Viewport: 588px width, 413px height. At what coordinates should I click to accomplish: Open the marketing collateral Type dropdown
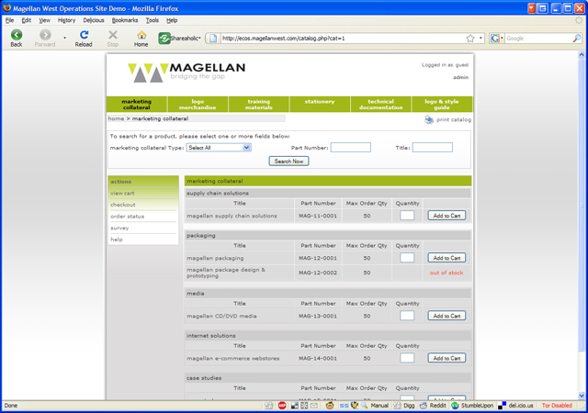click(219, 148)
